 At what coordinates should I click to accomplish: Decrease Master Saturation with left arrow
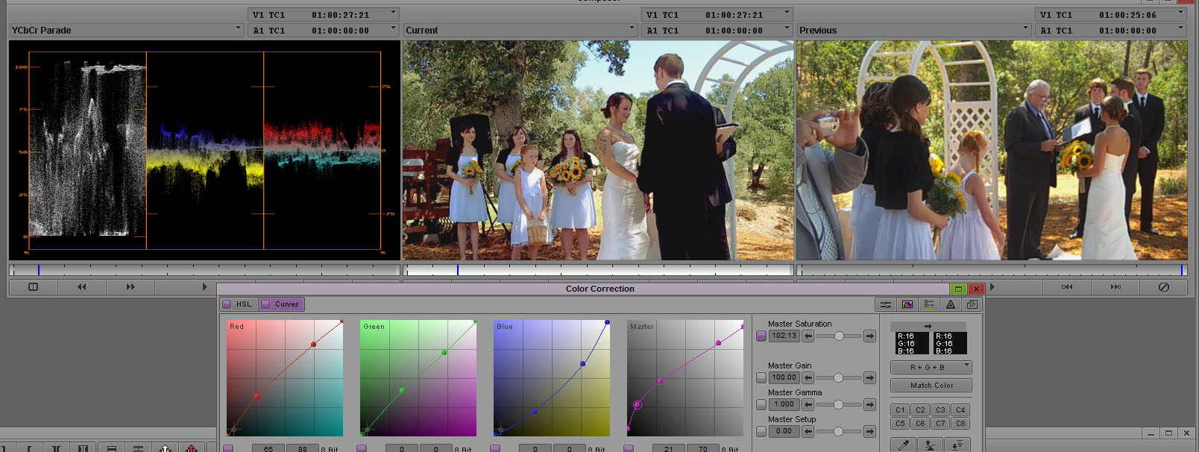pyautogui.click(x=808, y=336)
